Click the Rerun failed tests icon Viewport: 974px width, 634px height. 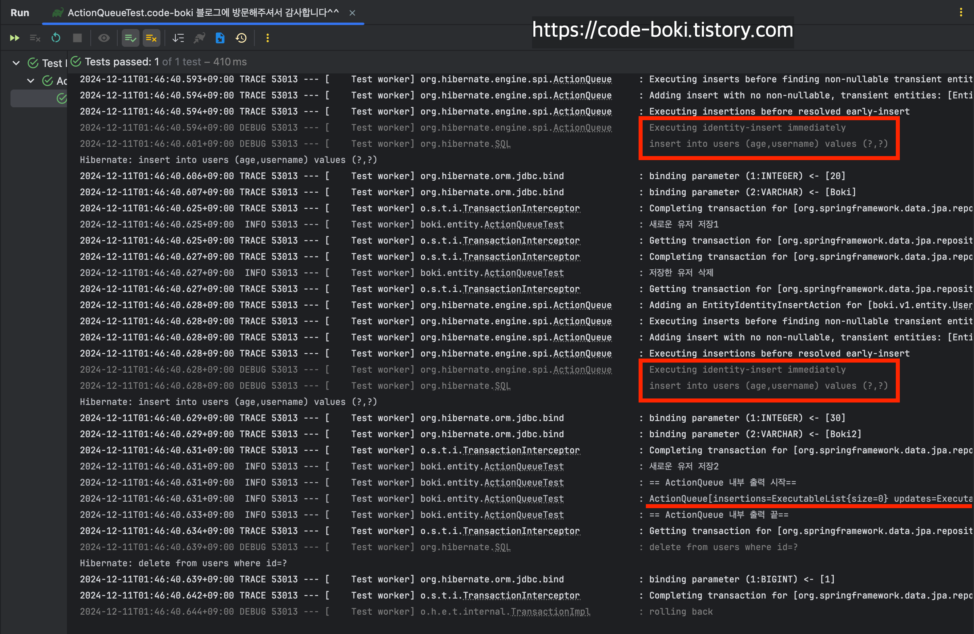pos(35,38)
